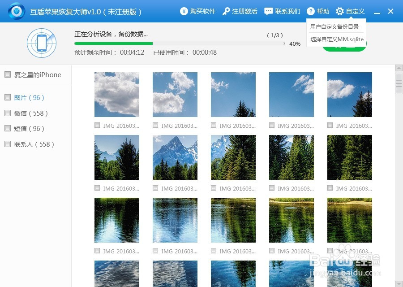403x287 pixels.
Task: Open third-row second bright water thumbnail
Action: pos(175,220)
